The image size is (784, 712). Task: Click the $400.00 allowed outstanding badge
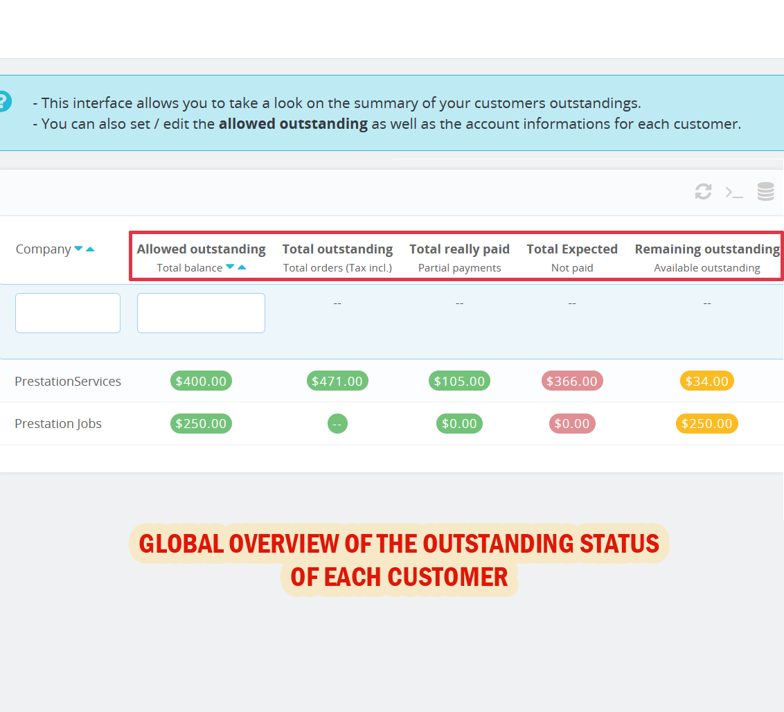point(201,381)
